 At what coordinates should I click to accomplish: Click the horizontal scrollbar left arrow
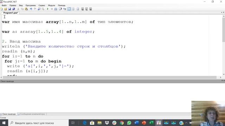1,77
